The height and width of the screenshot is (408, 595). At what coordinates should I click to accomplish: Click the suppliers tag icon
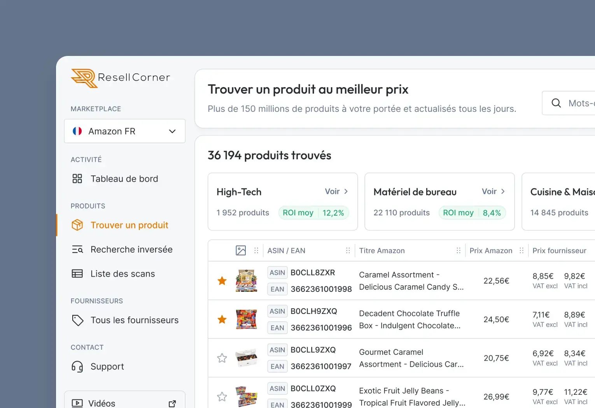[x=78, y=320]
